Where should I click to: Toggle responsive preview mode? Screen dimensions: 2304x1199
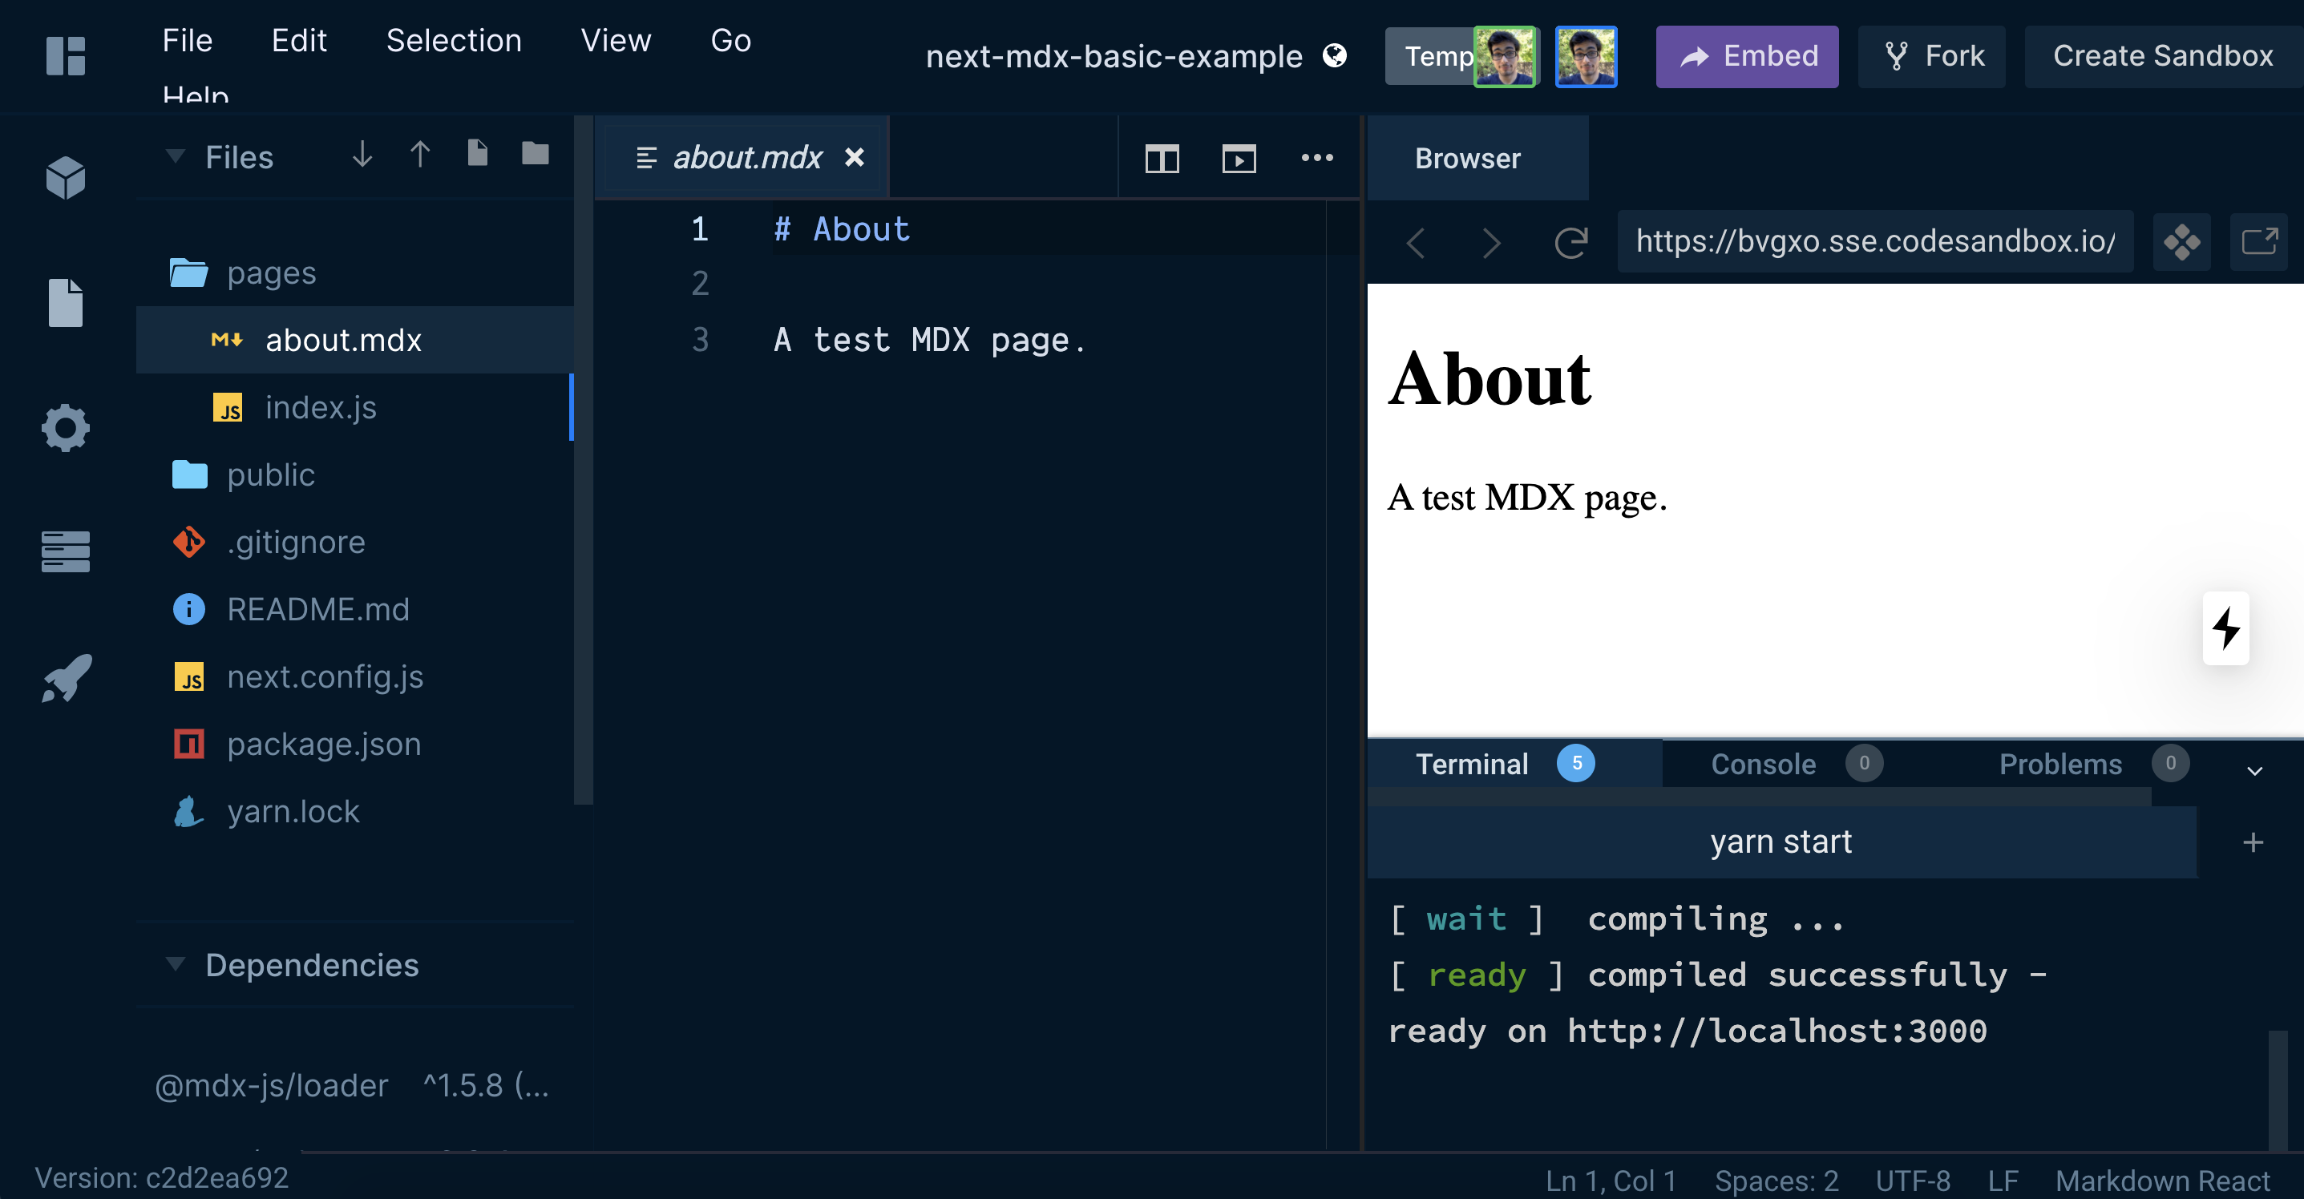click(2182, 241)
